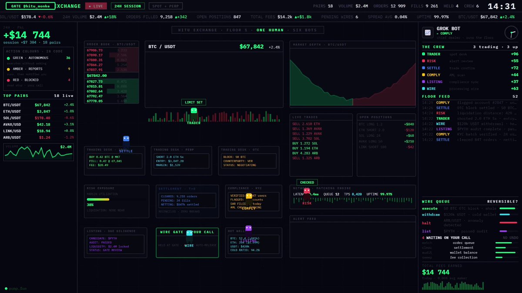The height and width of the screenshot is (293, 522).
Task: Select the ARB/USD pair row
Action: pyautogui.click(x=39, y=137)
